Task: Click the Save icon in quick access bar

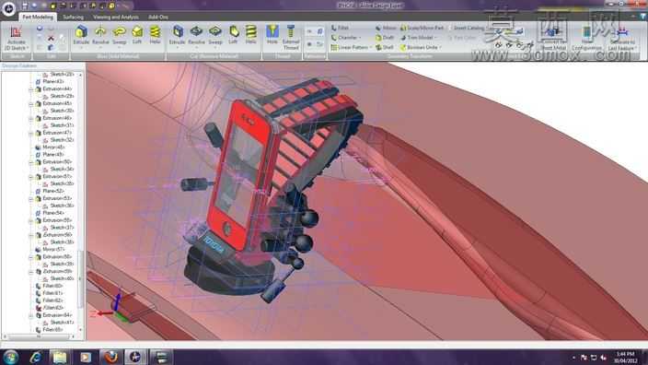Action: point(25,6)
